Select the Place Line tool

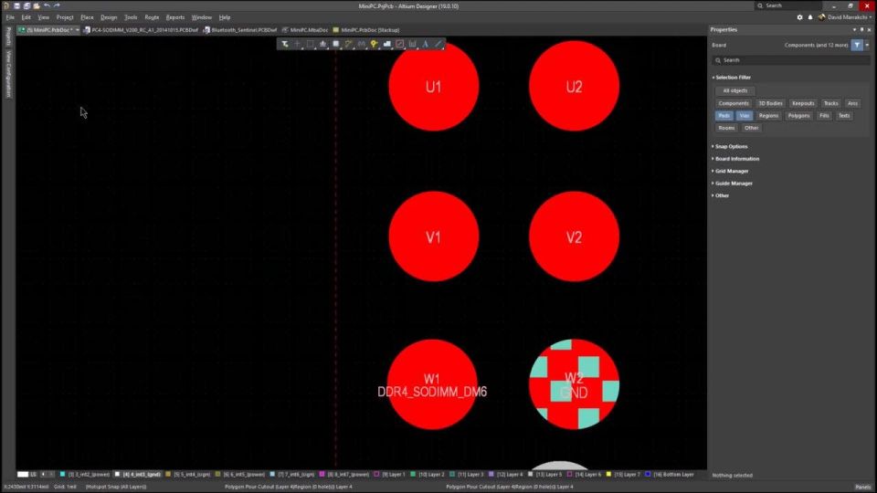[x=438, y=44]
